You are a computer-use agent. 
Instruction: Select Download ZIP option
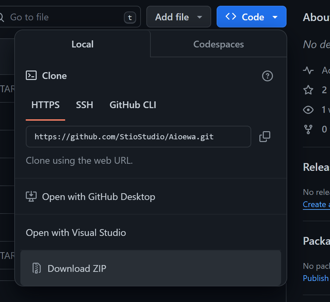pos(151,268)
